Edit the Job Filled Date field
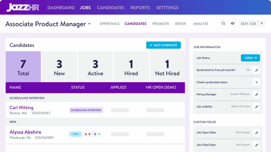Screen dimensions: 271x152 click(256, 145)
